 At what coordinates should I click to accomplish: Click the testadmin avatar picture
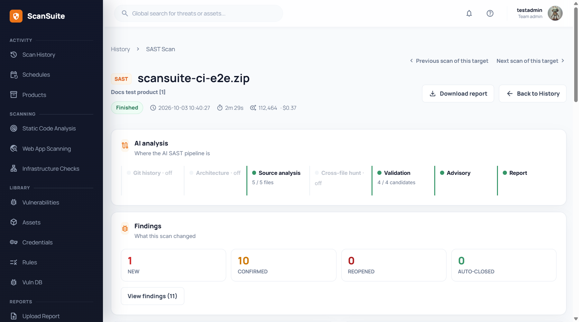[555, 13]
